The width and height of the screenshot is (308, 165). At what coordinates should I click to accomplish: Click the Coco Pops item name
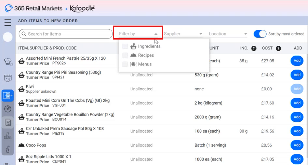(36, 145)
